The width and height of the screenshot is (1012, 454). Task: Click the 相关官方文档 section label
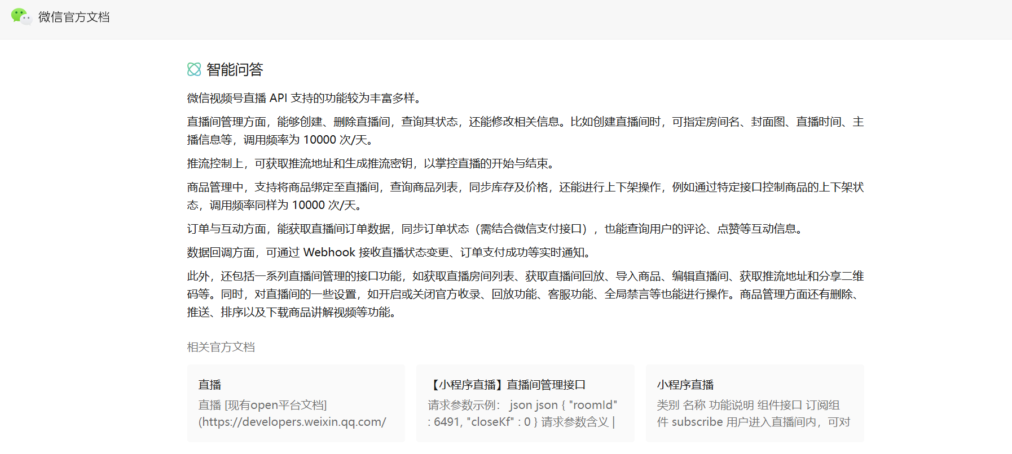[221, 347]
